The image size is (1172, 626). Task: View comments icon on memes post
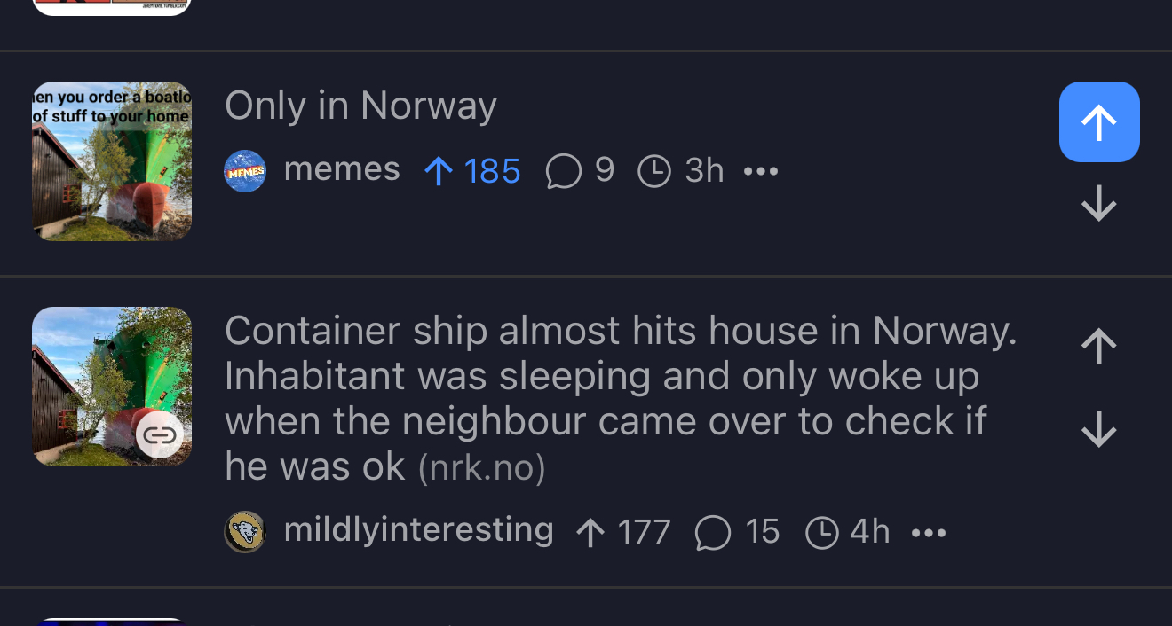564,171
